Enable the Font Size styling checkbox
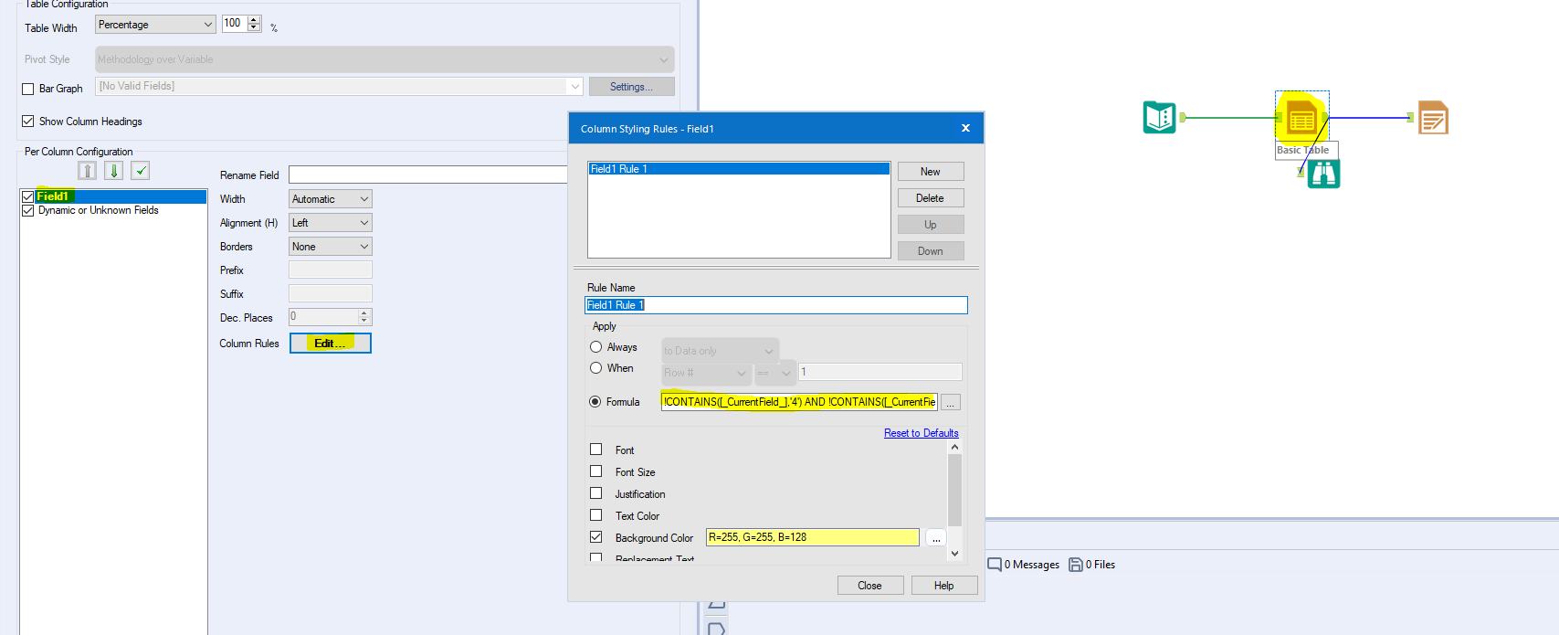This screenshot has height=635, width=1559. (596, 471)
